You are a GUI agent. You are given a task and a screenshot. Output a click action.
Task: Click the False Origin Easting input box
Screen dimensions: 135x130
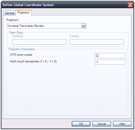click(97, 42)
